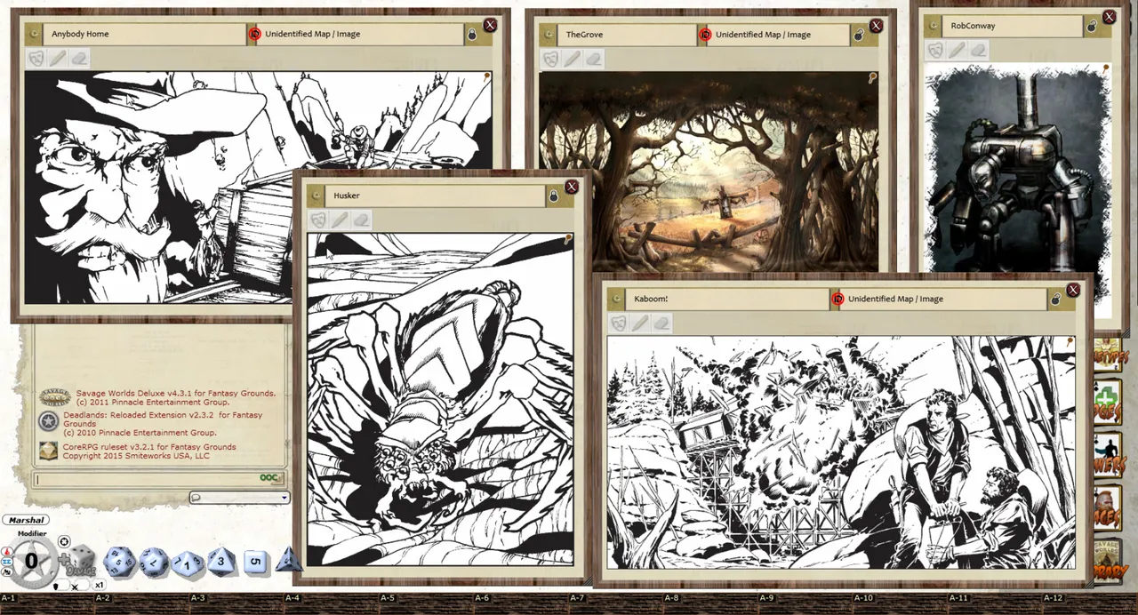Select the mask tool in Husker window

(x=318, y=220)
